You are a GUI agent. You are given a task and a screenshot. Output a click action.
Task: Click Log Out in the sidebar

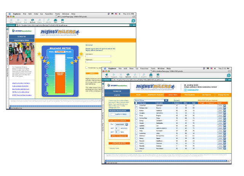[x=117, y=95]
